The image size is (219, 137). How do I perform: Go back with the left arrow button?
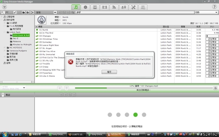[55, 12]
